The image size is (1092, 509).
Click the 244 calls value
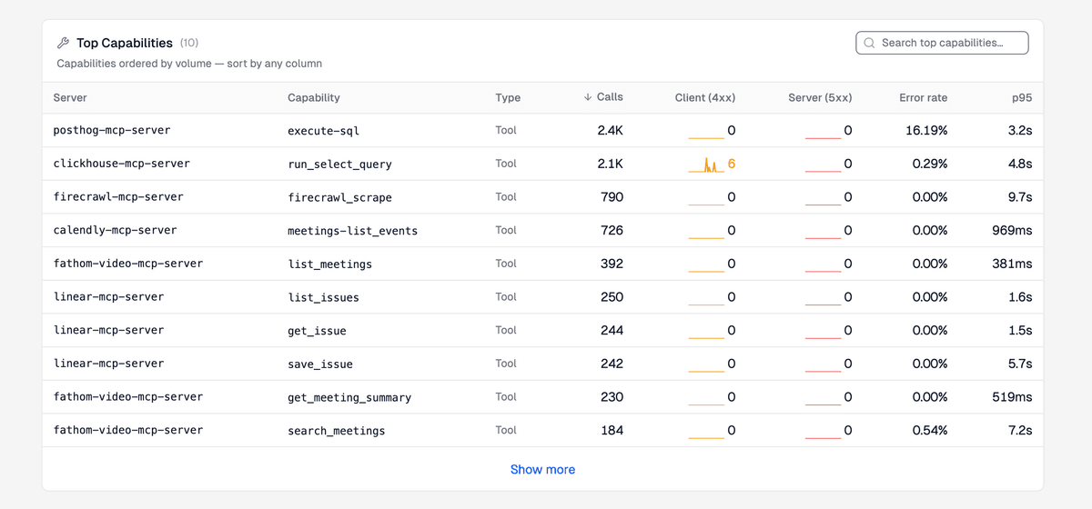(x=612, y=330)
